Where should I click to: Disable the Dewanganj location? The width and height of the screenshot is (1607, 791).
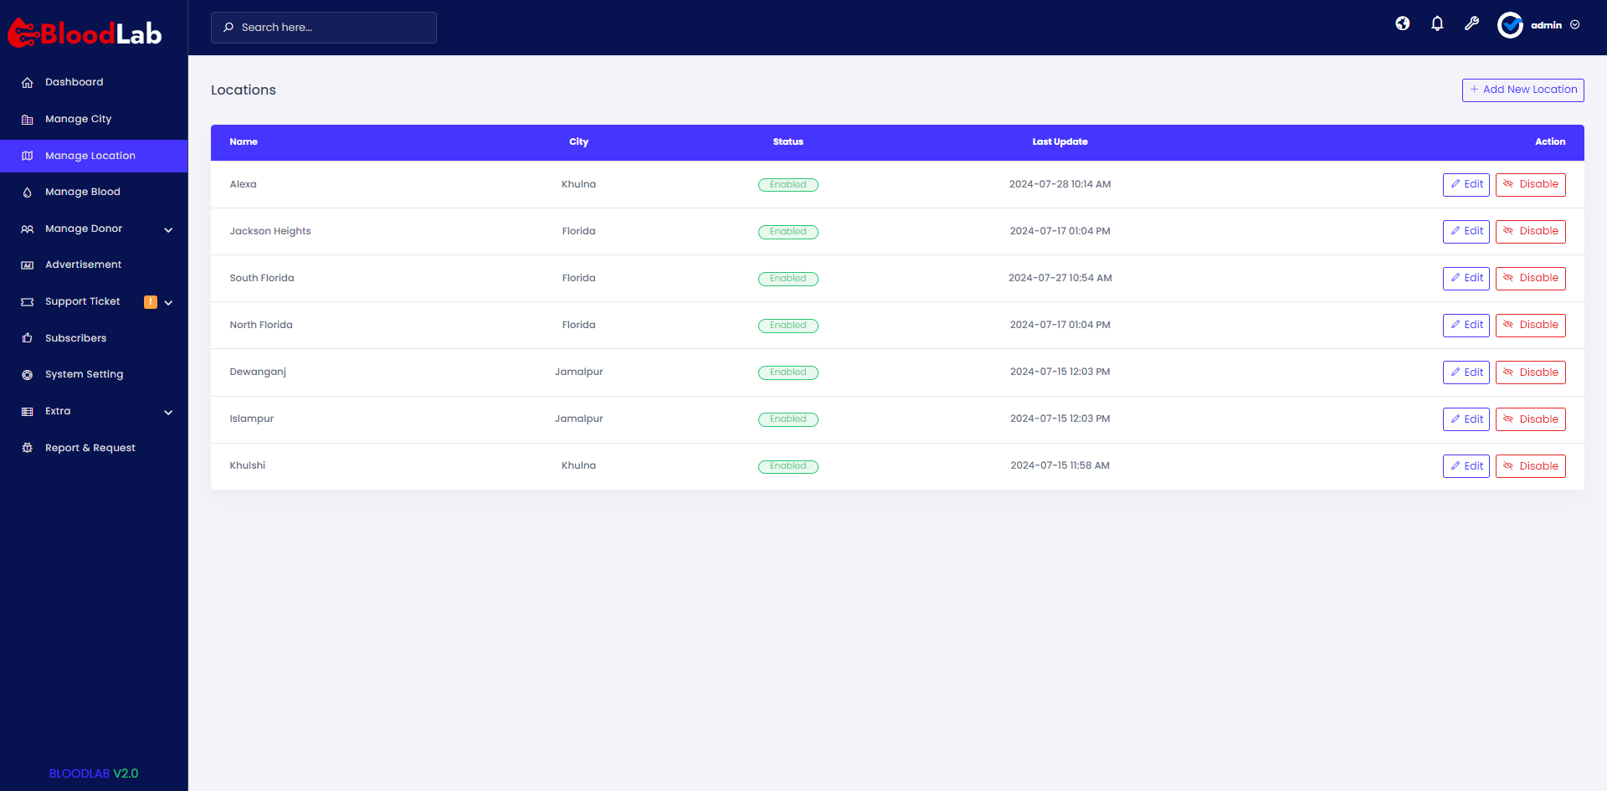pyautogui.click(x=1530, y=372)
